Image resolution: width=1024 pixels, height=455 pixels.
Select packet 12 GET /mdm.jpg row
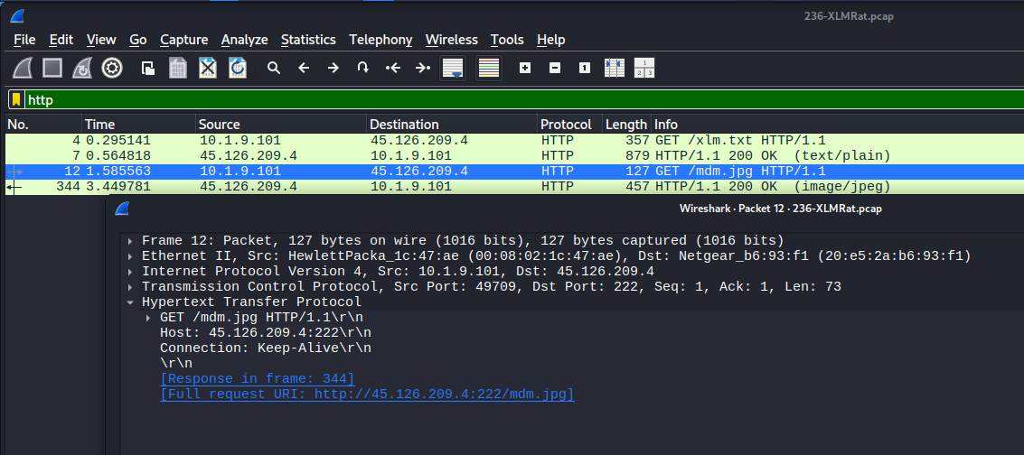pyautogui.click(x=514, y=172)
